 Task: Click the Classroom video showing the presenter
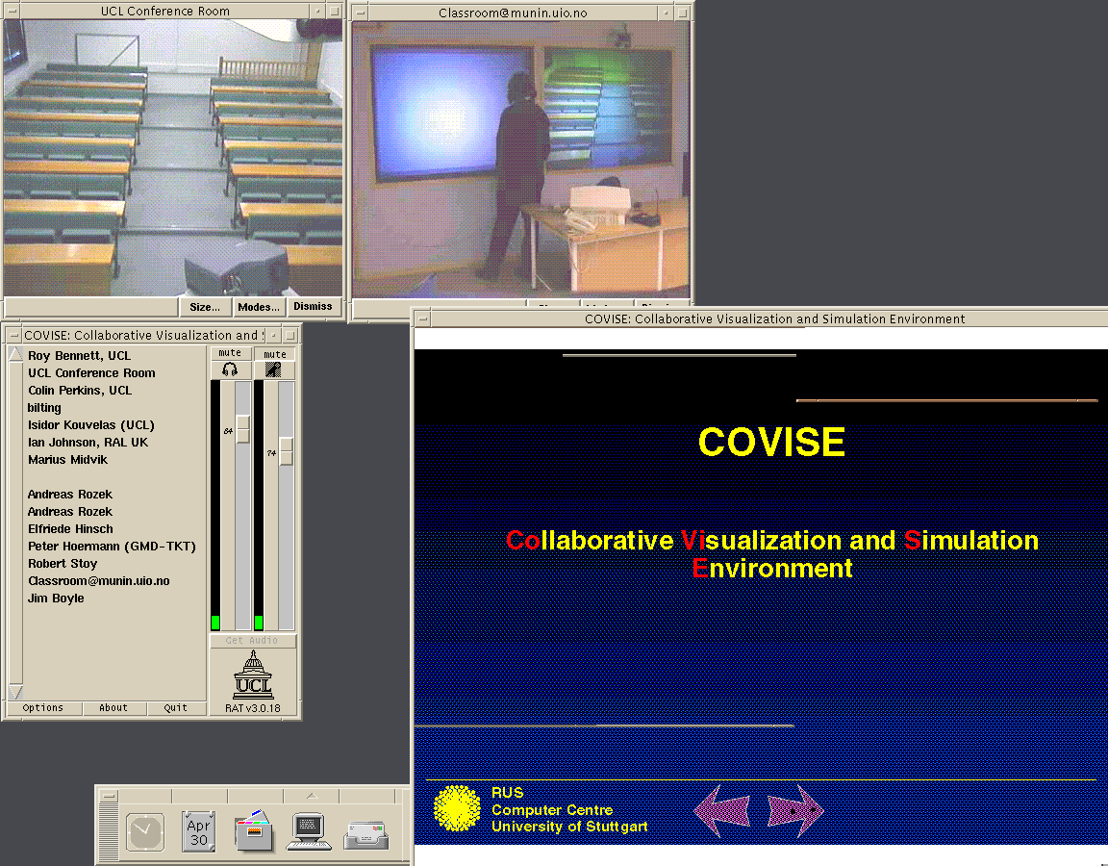520,160
